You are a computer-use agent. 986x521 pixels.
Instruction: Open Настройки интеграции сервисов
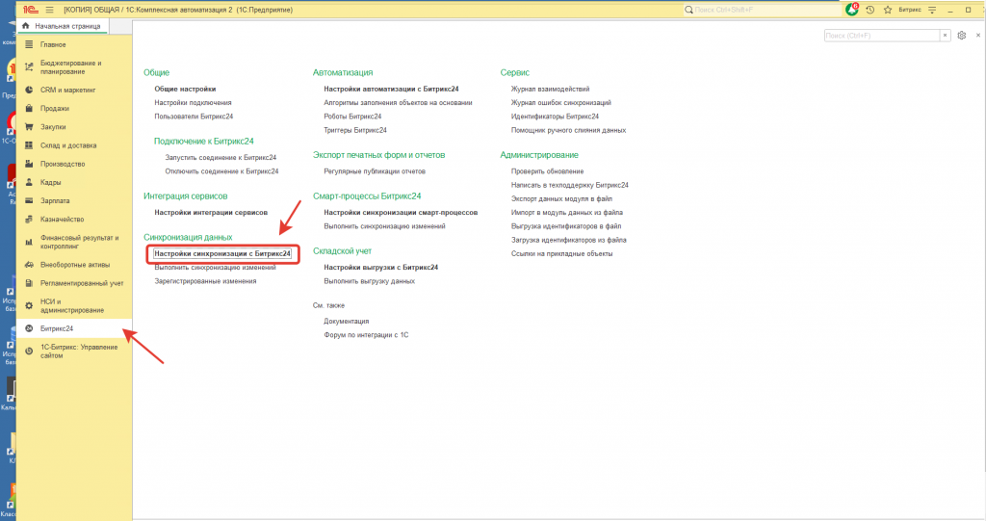pyautogui.click(x=211, y=213)
